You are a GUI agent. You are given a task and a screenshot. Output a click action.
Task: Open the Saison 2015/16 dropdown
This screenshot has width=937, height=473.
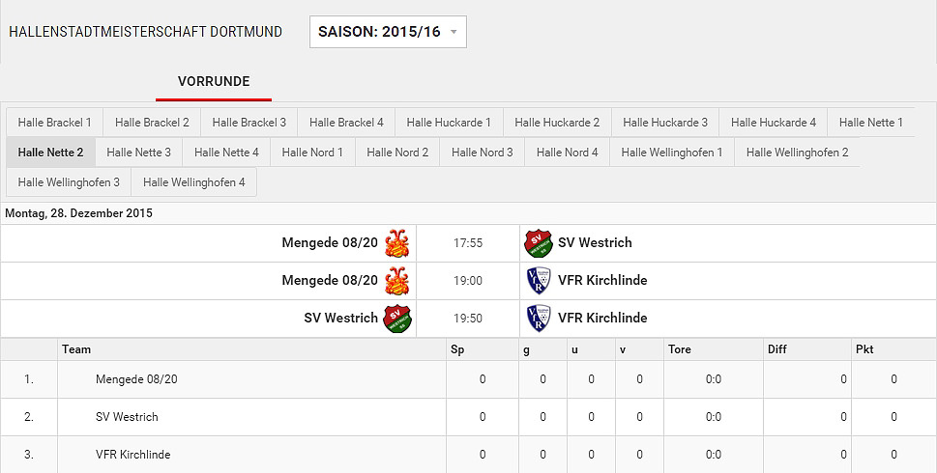[x=388, y=32]
